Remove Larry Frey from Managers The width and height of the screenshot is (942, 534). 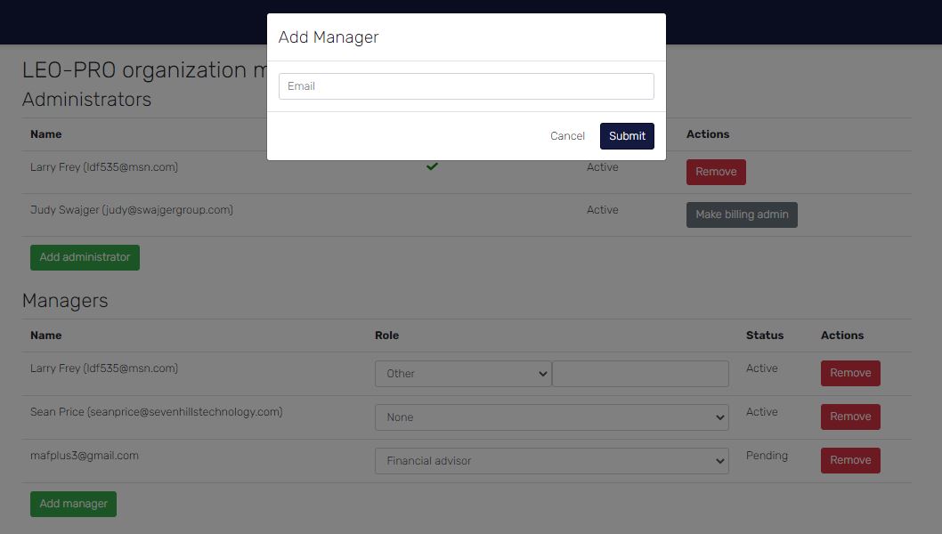[850, 373]
